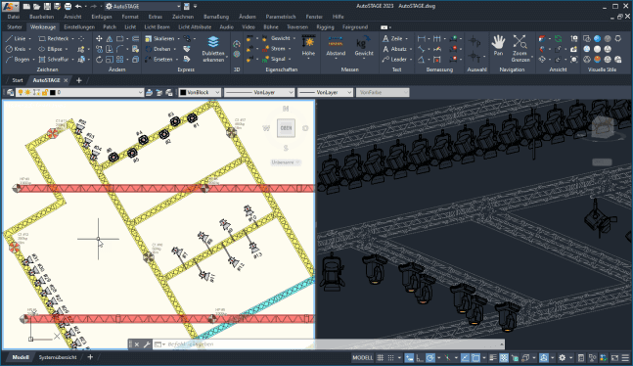Activate the Skalieren scale tool
This screenshot has width=633, height=366.
(159, 38)
